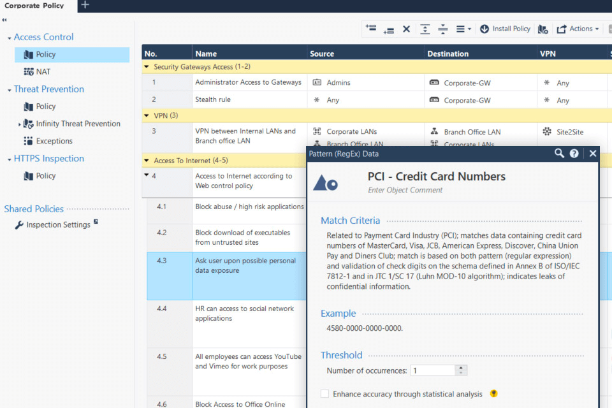The width and height of the screenshot is (612, 408).
Task: Expand the Infinity Threat Prevention node
Action: [20, 124]
